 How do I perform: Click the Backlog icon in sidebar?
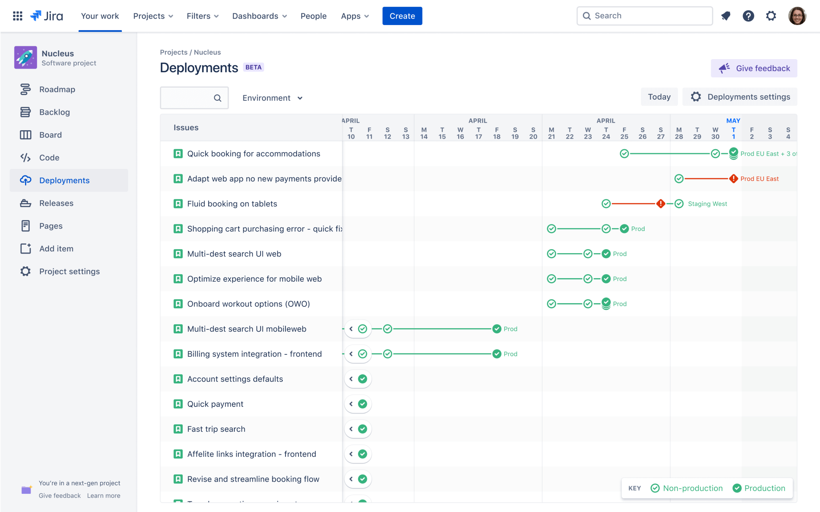click(24, 112)
